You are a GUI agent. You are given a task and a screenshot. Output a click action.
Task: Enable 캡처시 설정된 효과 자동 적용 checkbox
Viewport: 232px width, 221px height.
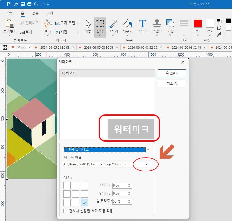[x=65, y=211]
